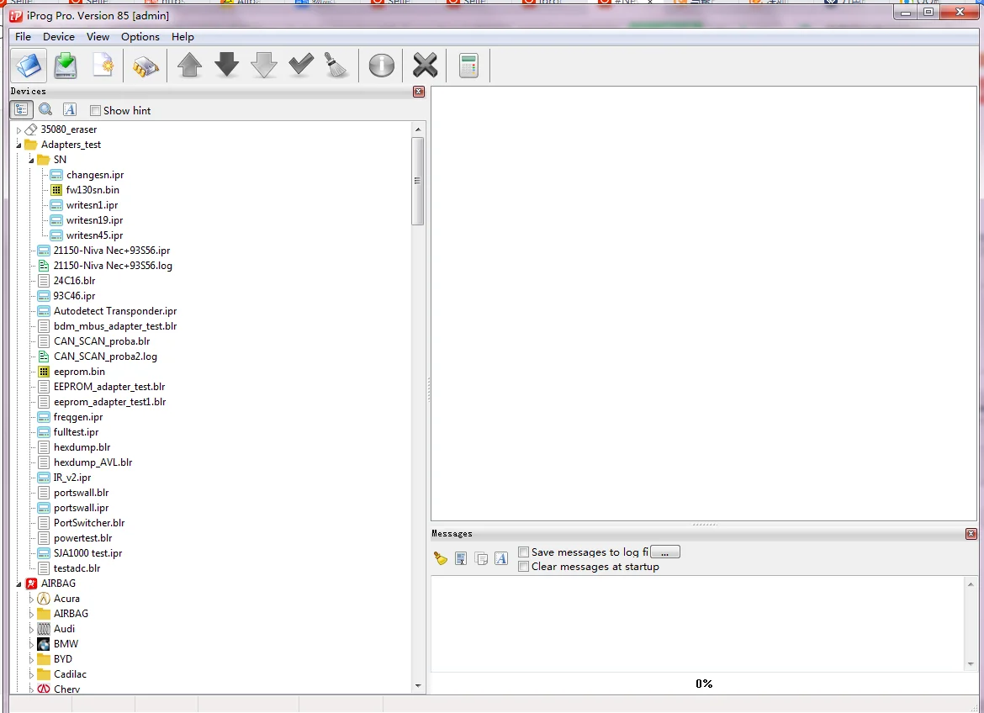Viewport: 984px width, 713px height.
Task: Expand the 35080_eraser tree node
Action: (x=19, y=130)
